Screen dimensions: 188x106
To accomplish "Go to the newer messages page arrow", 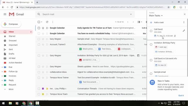I will [128, 22].
